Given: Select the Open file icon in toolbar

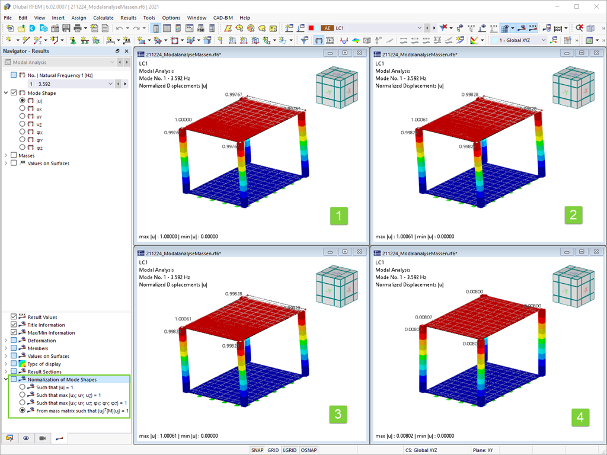Looking at the screenshot, I should click(x=21, y=28).
